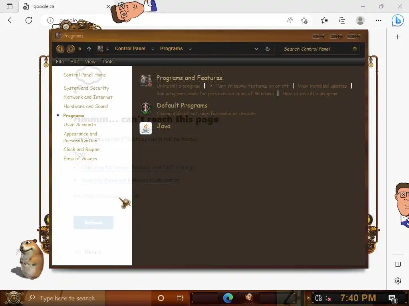Open Default Programs heading
Screen dimensions: 409x306
click(x=182, y=105)
